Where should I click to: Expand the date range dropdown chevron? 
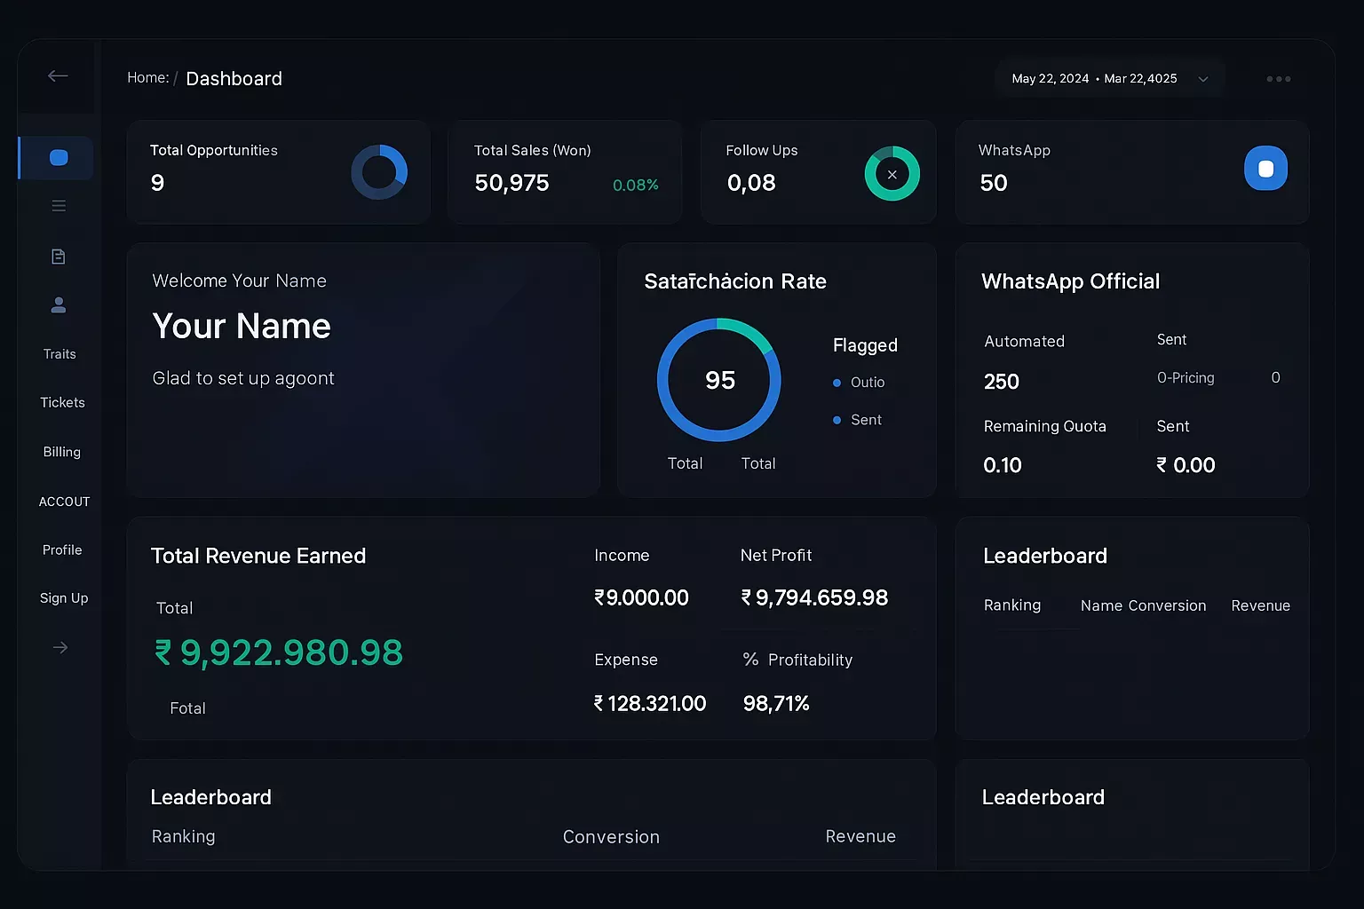1203,79
